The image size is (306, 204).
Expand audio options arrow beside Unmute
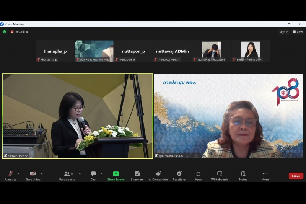18,173
